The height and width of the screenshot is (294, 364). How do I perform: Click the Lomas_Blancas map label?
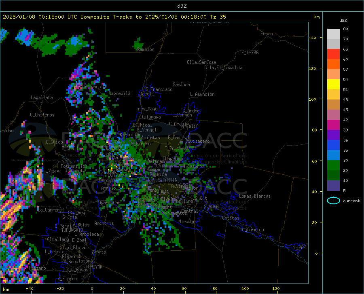tap(255, 196)
